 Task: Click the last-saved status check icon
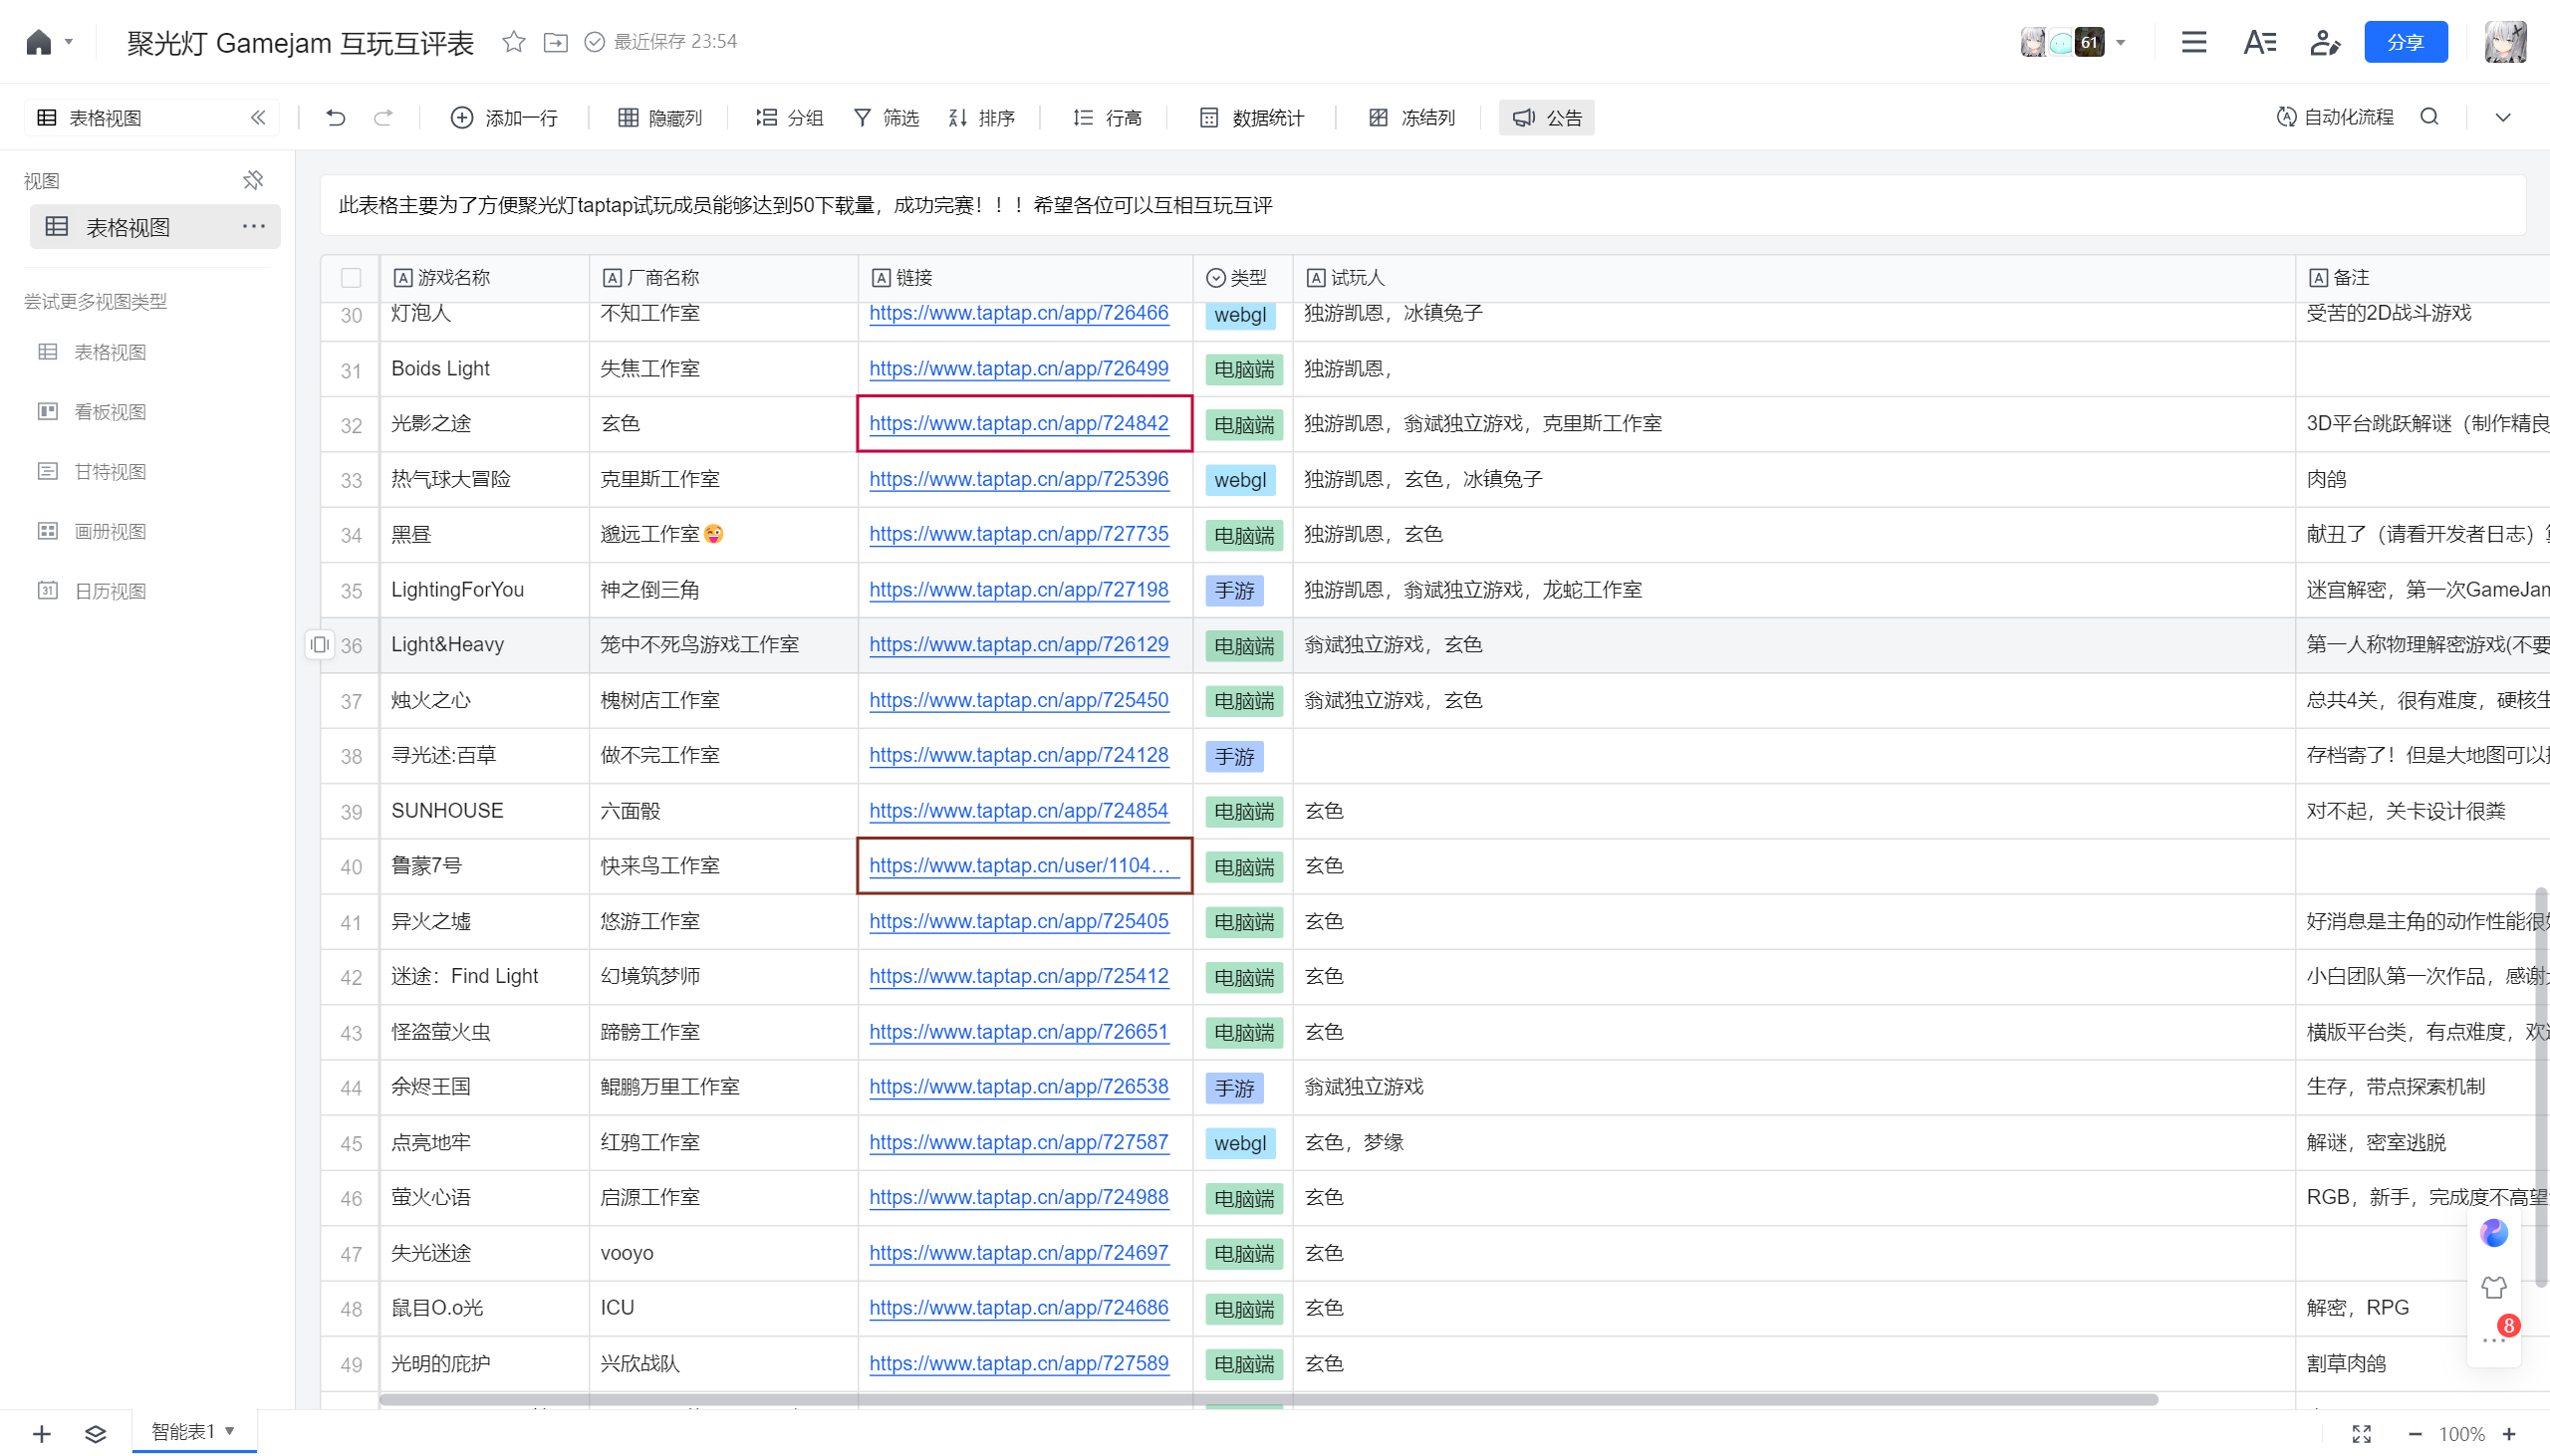pos(594,42)
